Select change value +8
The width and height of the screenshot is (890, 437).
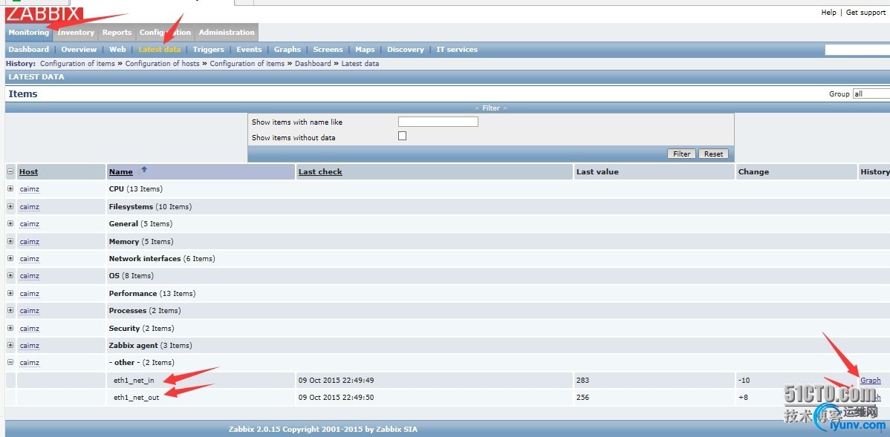pos(743,398)
